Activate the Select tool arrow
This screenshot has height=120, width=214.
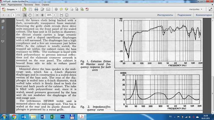25,15
